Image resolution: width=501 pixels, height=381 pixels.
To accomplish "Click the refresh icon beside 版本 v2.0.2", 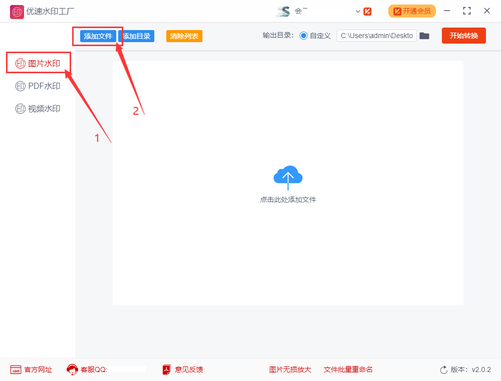I will click(x=443, y=369).
